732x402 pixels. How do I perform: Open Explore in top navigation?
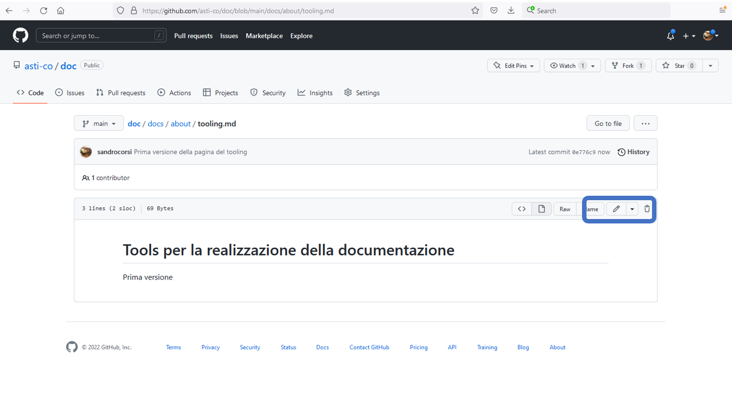(302, 35)
